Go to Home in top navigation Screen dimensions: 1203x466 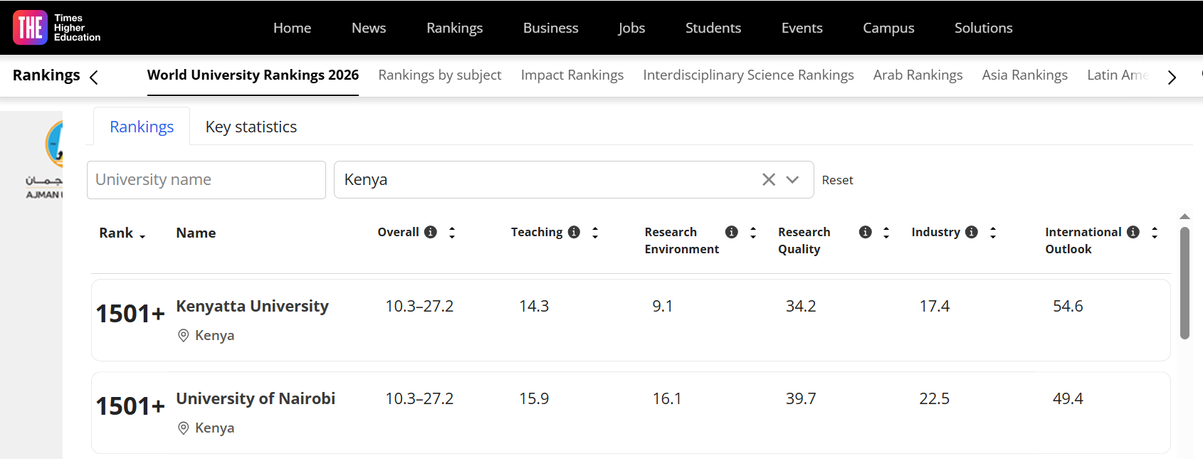tap(292, 28)
